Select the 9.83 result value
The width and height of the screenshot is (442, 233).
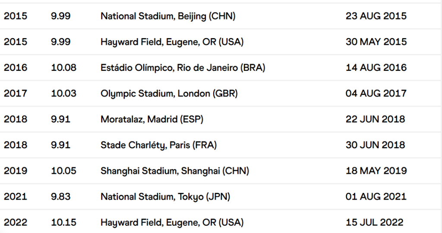[60, 197]
